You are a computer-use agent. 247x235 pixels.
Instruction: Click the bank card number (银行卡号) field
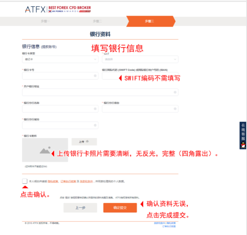pyautogui.click(x=60, y=76)
